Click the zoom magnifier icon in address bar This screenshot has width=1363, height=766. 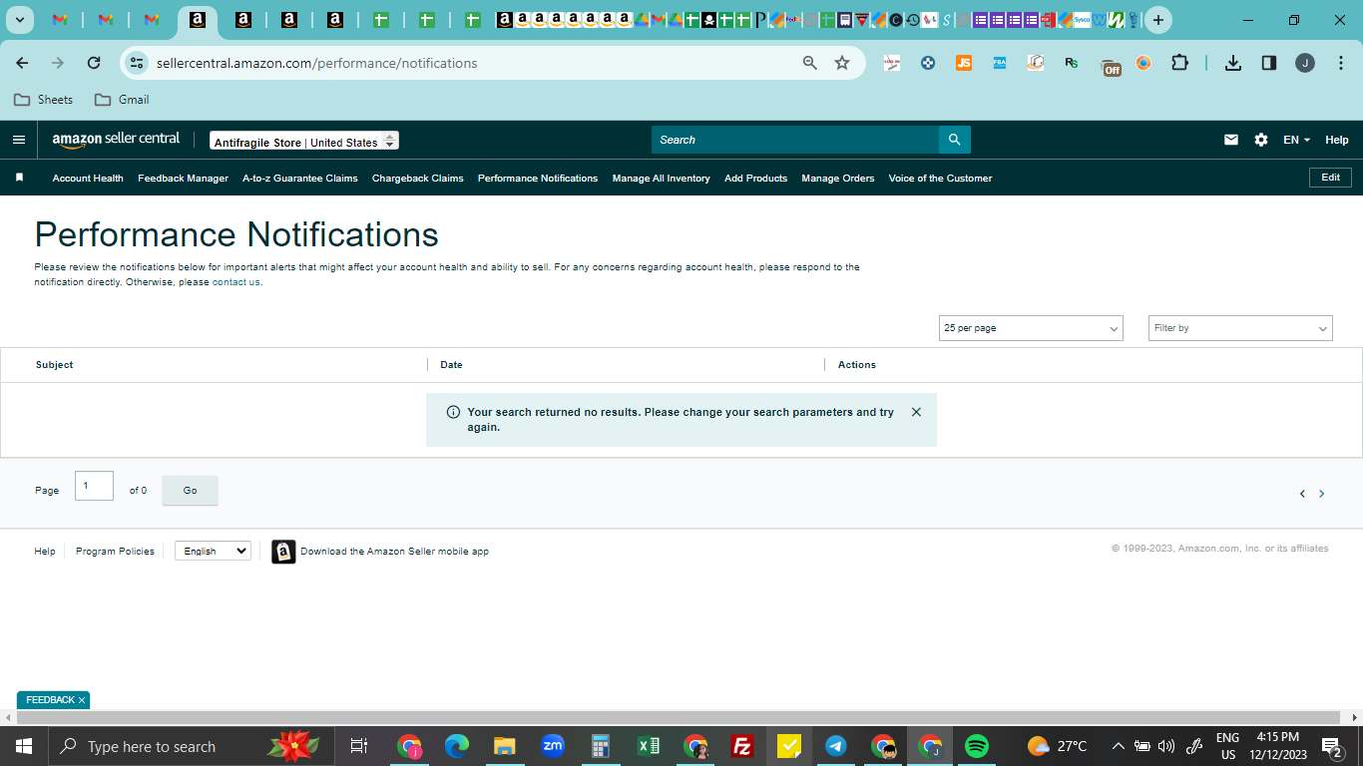(x=810, y=63)
